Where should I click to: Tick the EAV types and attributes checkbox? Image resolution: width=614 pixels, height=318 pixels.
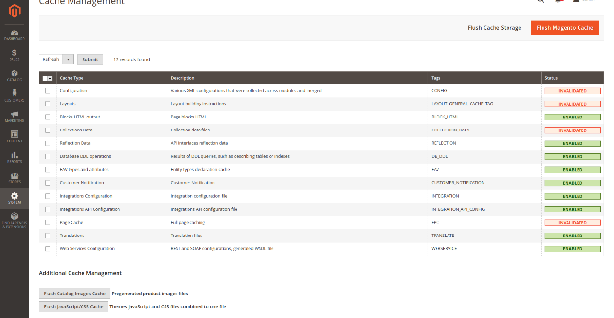coord(47,170)
